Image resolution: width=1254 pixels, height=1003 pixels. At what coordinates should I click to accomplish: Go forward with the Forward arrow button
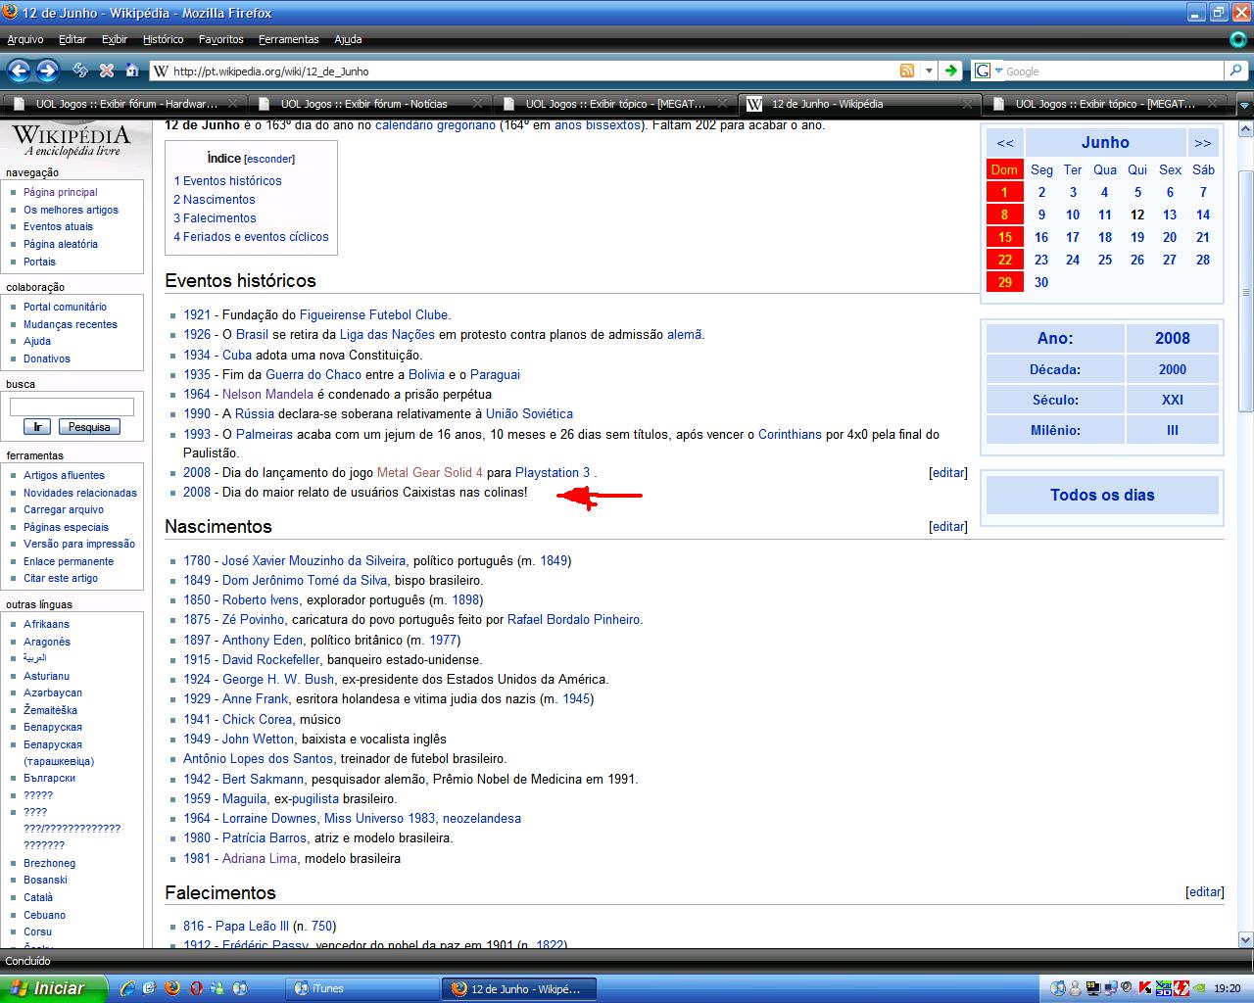tap(47, 71)
